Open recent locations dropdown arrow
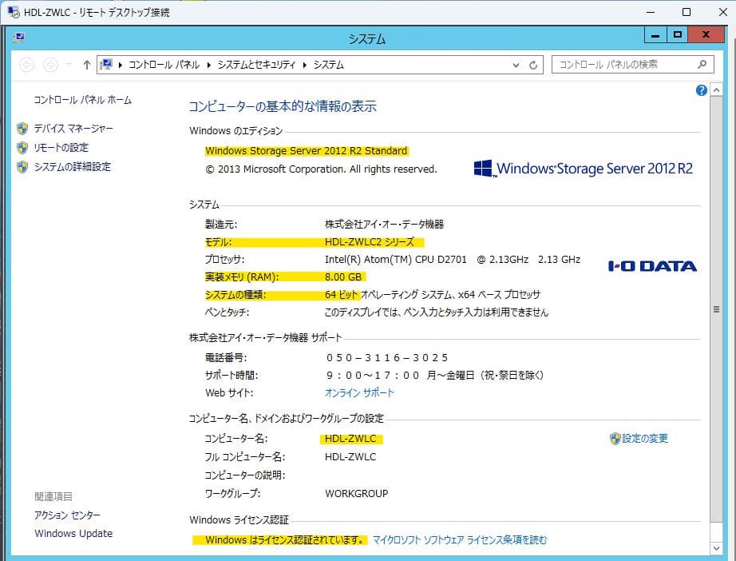This screenshot has width=736, height=561. click(69, 65)
